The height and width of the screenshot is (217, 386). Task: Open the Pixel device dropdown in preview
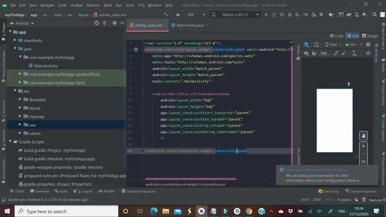pyautogui.click(x=334, y=45)
